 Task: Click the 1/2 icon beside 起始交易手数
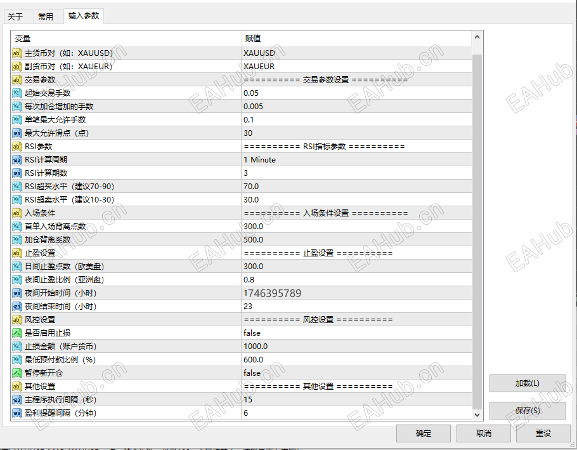click(x=16, y=93)
